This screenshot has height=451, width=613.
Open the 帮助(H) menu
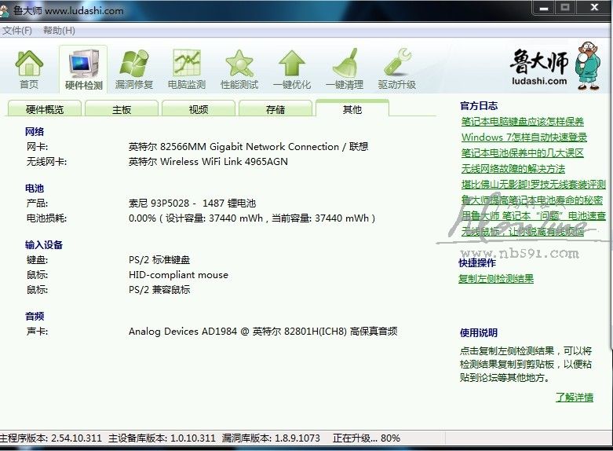point(59,31)
